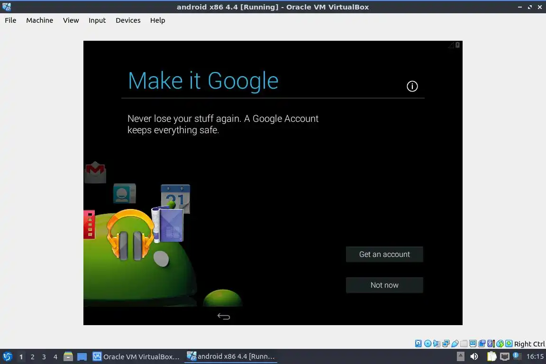This screenshot has width=546, height=364.
Task: Click the red film strip Play Movies icon
Action: [x=89, y=225]
